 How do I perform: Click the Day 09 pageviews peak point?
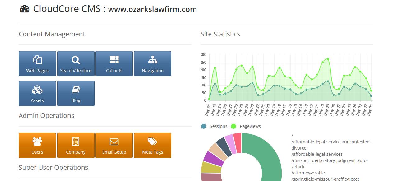(328, 59)
